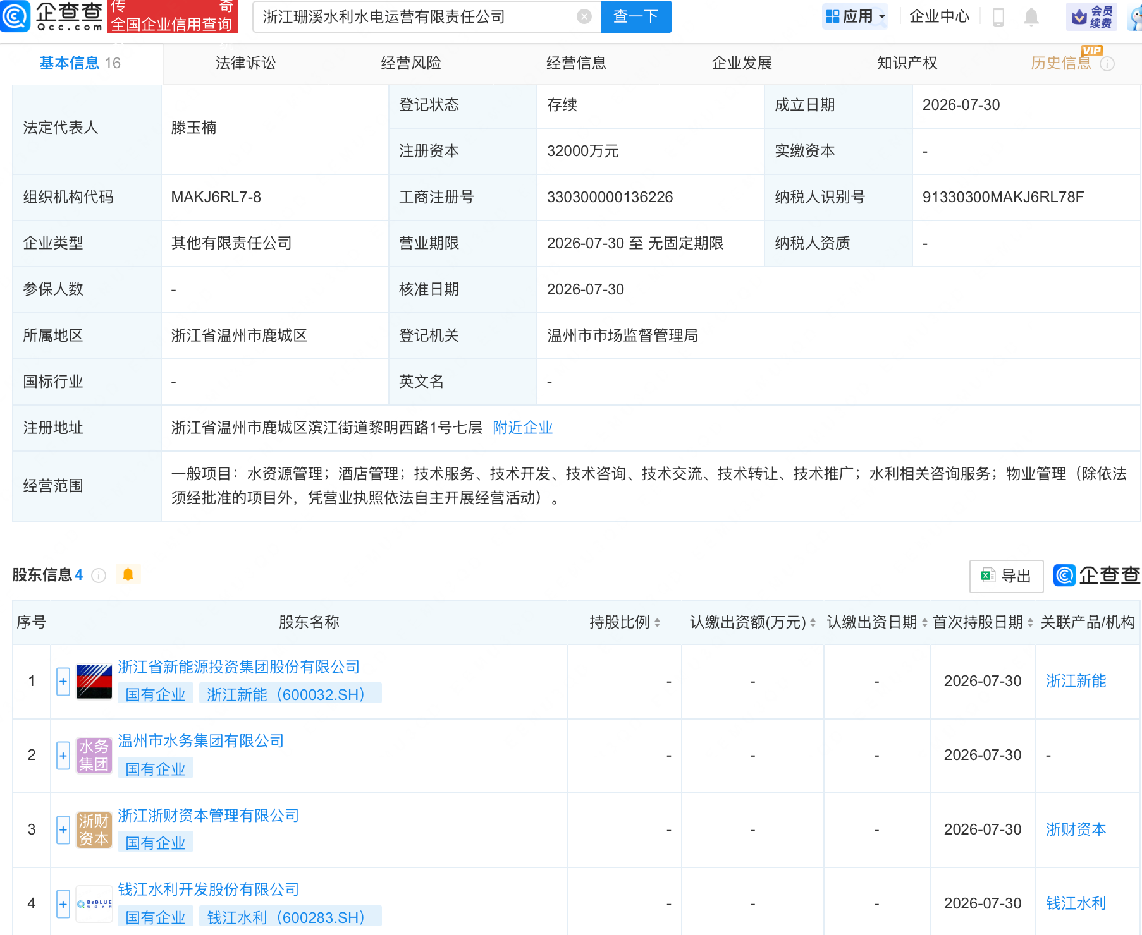Open the 应用 dropdown menu
The width and height of the screenshot is (1142, 935).
point(855,16)
